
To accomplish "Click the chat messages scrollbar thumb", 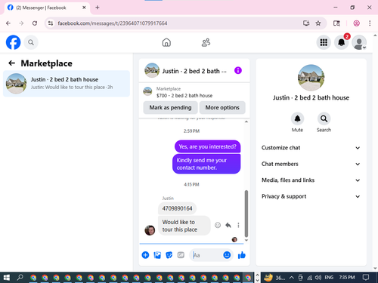I will click(x=246, y=214).
